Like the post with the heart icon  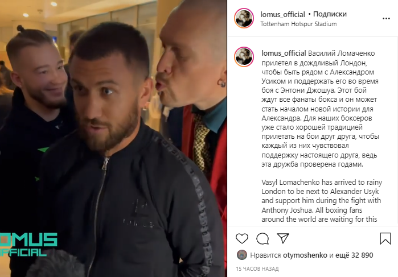[x=241, y=238]
